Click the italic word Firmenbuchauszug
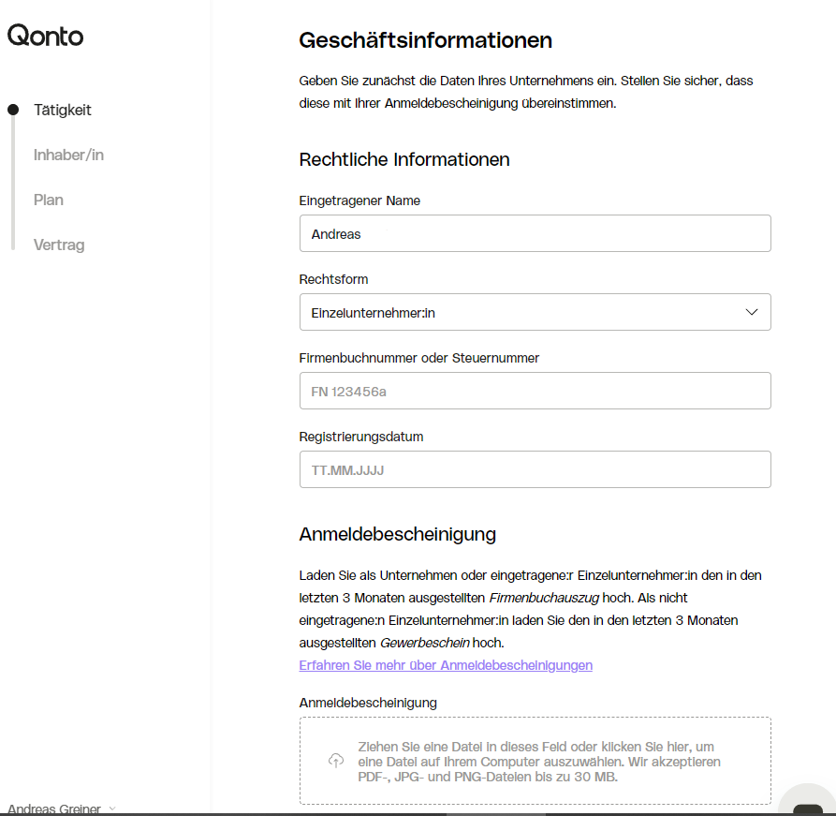This screenshot has height=816, width=836. tap(544, 598)
